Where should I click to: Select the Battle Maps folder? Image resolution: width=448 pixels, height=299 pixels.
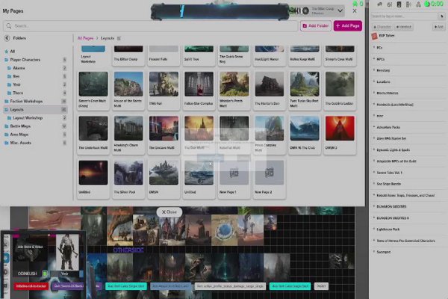(35, 126)
